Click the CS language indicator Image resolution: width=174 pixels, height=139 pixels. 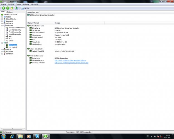148,136
